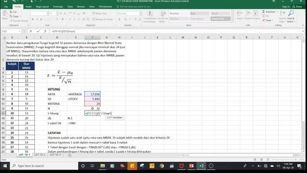Switch to the LAT 10-3 sheet tab
The image size is (307, 173).
click(x=55, y=155)
